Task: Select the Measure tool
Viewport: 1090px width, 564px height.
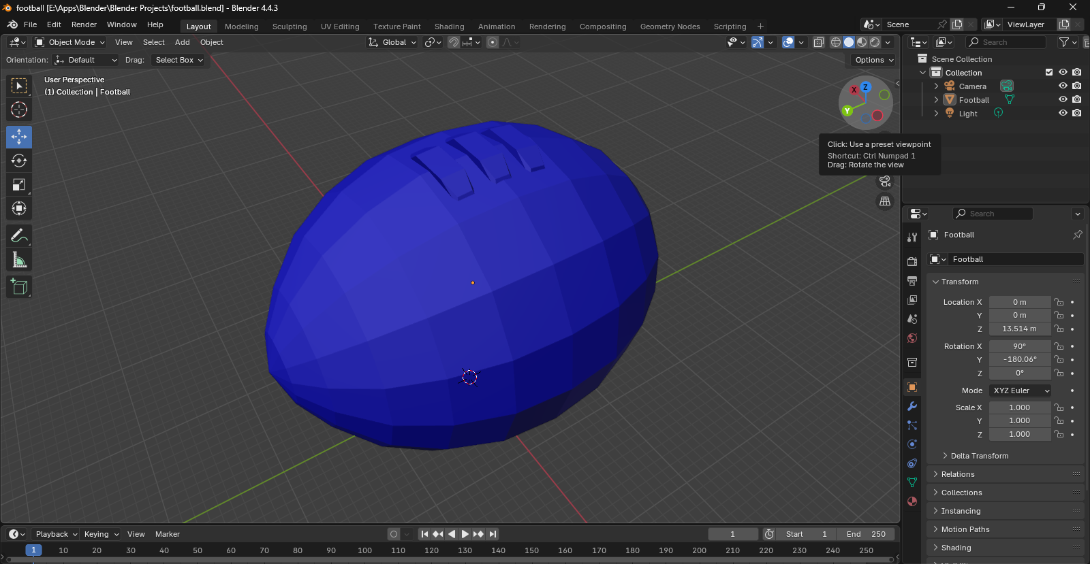Action: click(x=19, y=259)
